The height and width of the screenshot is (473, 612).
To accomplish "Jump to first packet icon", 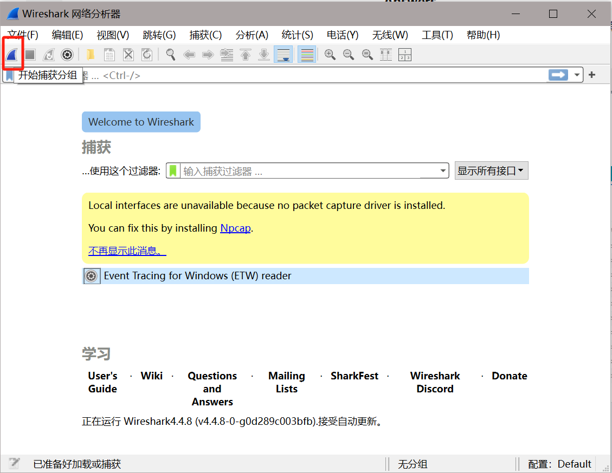I will click(246, 55).
